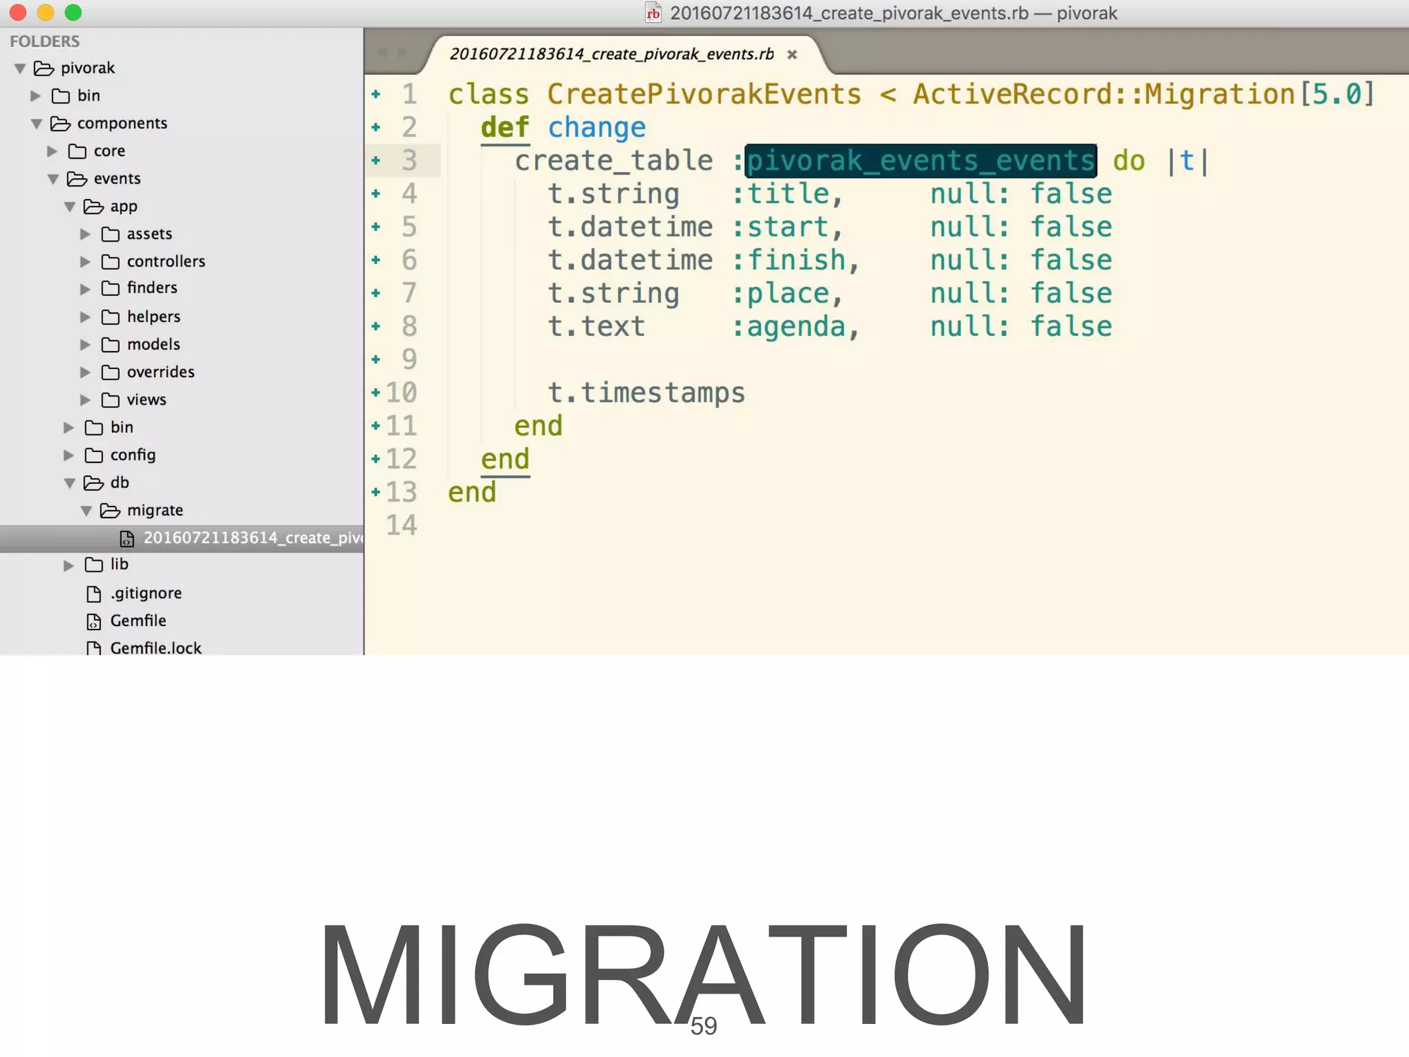
Task: Click the events open-folder icon
Action: (77, 179)
